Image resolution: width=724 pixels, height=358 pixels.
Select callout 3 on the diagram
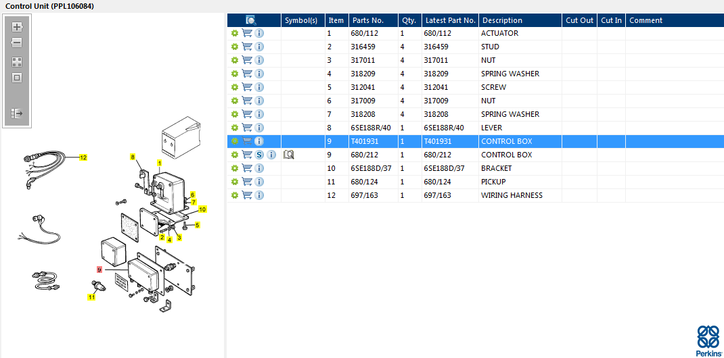pos(179,237)
